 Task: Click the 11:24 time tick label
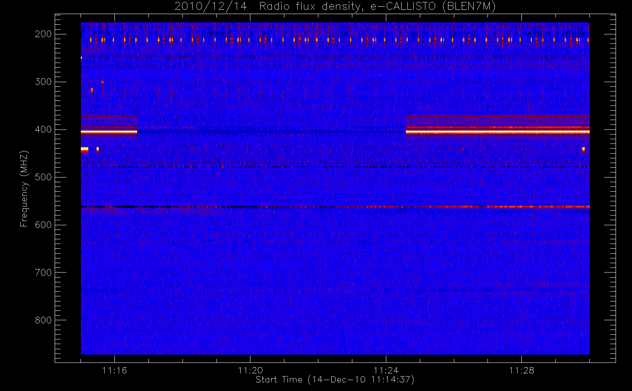point(386,370)
